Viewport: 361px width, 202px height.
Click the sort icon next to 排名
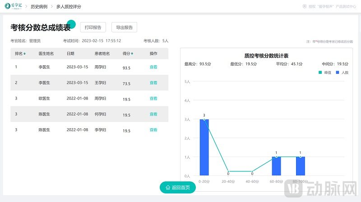coord(24,54)
